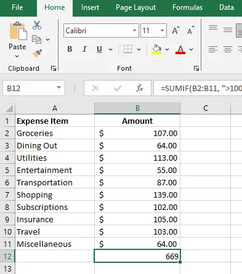This screenshot has height=274, width=242.
Task: Open the Insert Function fx dialog
Action: point(140,88)
